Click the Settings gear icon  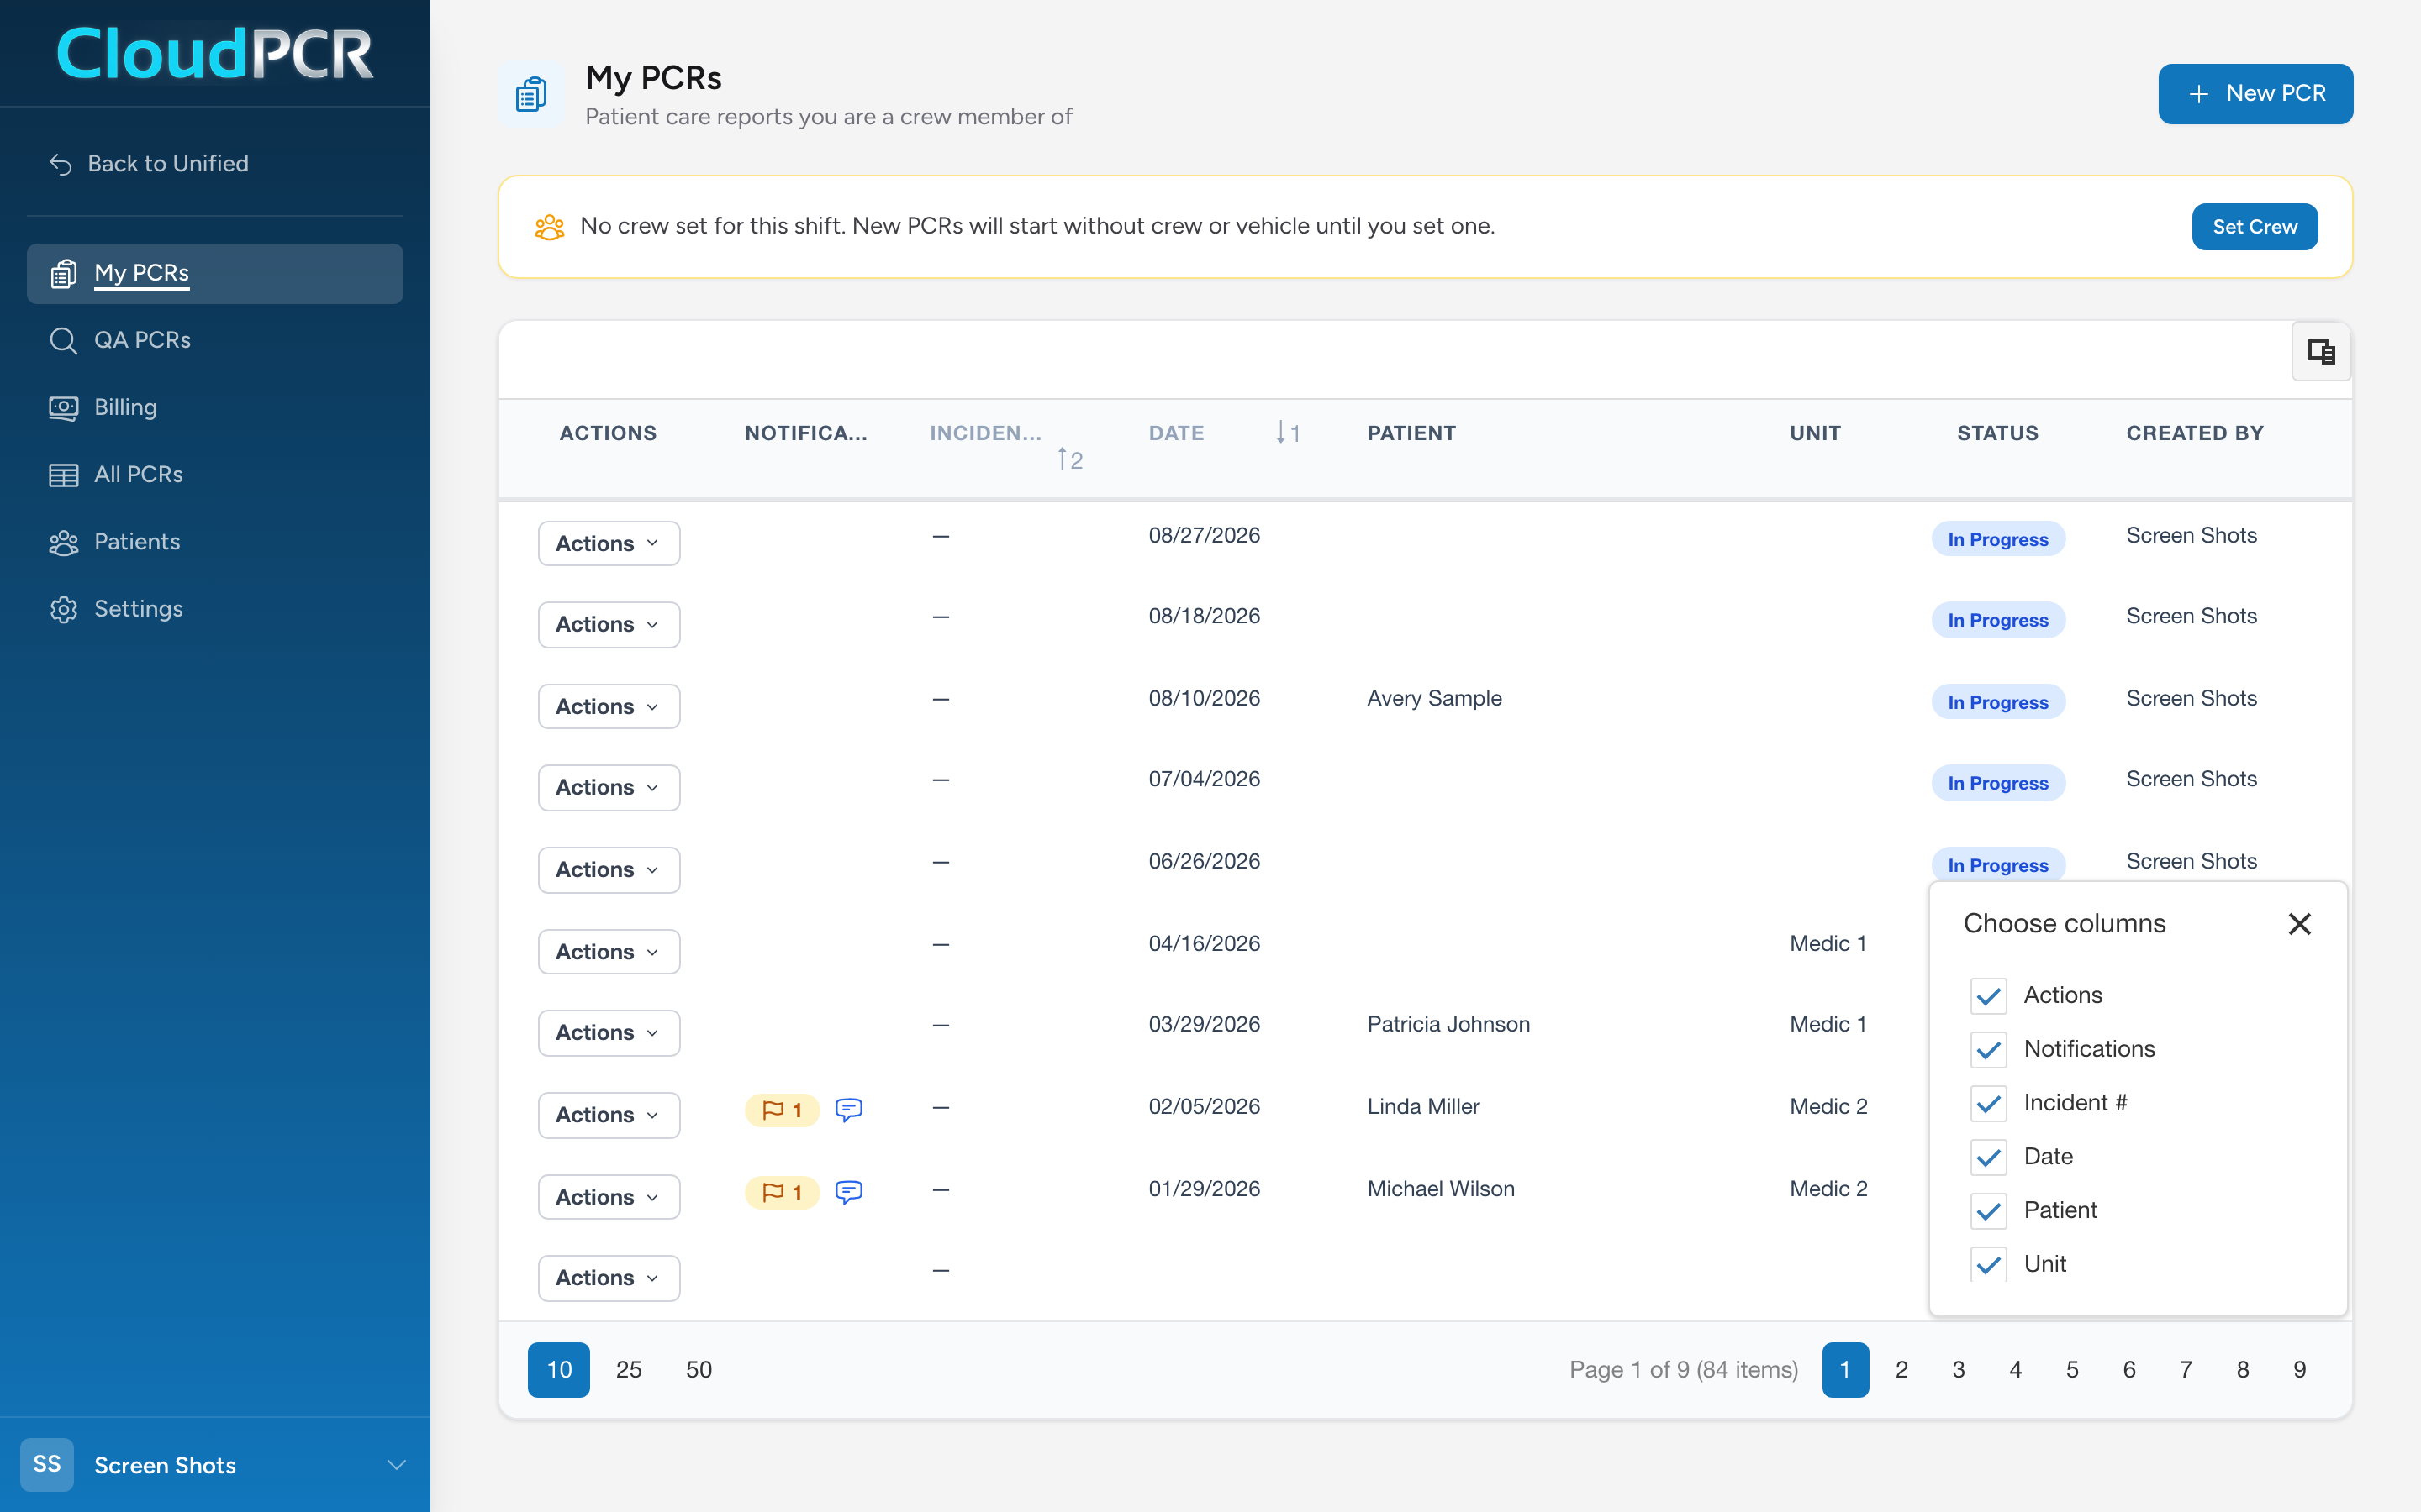(x=63, y=609)
